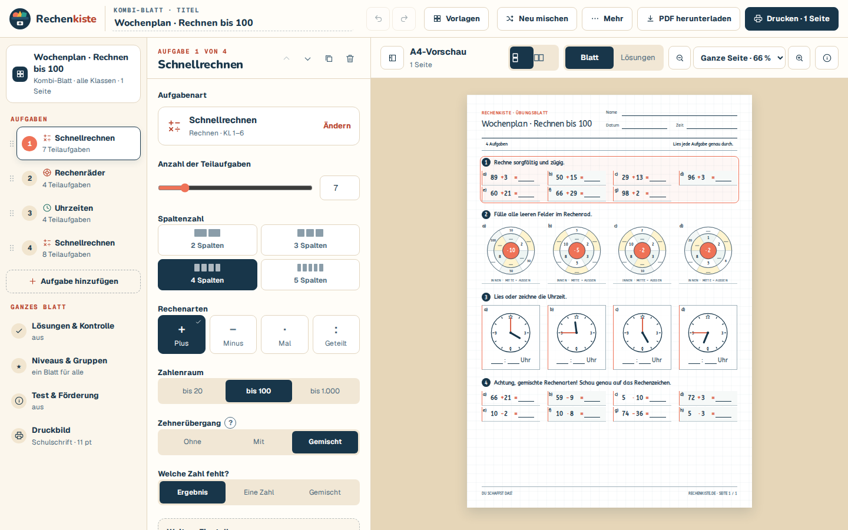Open the Zehnerübergang help icon

(x=230, y=423)
